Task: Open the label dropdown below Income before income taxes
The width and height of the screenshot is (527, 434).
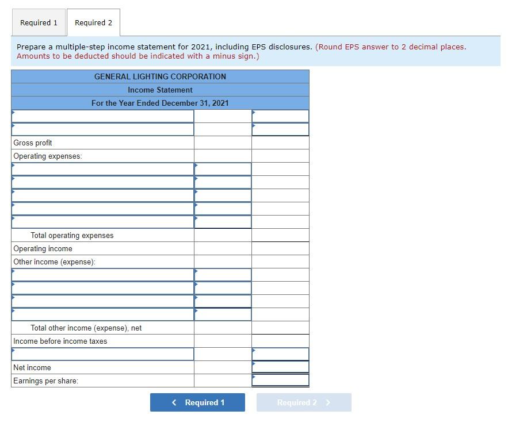Action: pos(102,354)
